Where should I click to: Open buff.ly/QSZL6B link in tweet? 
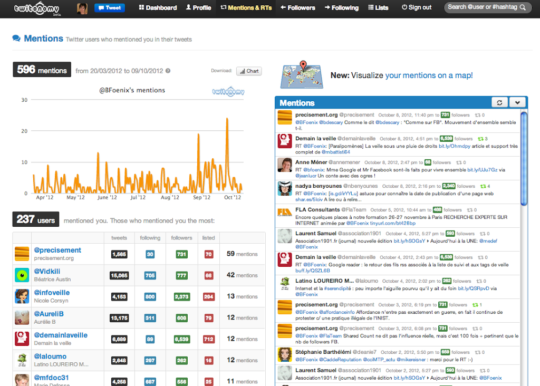312,271
